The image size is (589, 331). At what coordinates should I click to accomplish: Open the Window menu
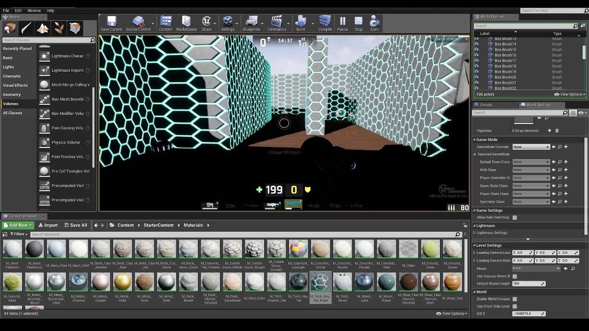34,11
